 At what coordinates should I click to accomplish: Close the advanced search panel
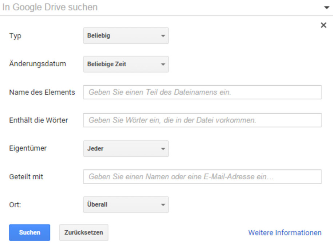pyautogui.click(x=323, y=25)
